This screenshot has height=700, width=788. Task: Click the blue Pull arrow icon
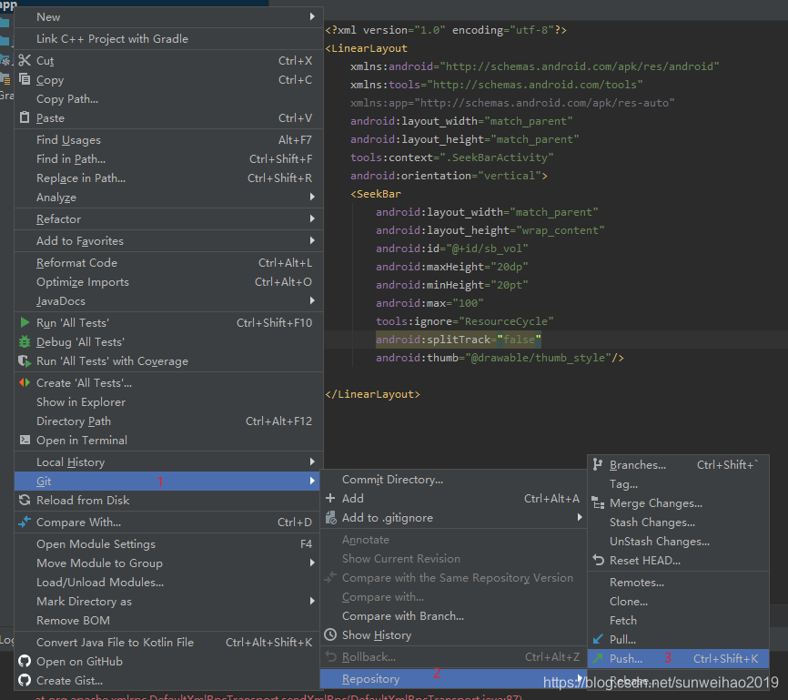tap(598, 639)
